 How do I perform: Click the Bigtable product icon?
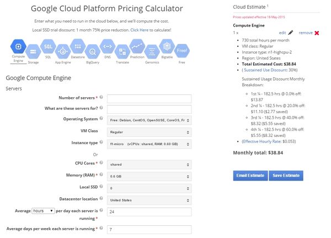[167, 46]
